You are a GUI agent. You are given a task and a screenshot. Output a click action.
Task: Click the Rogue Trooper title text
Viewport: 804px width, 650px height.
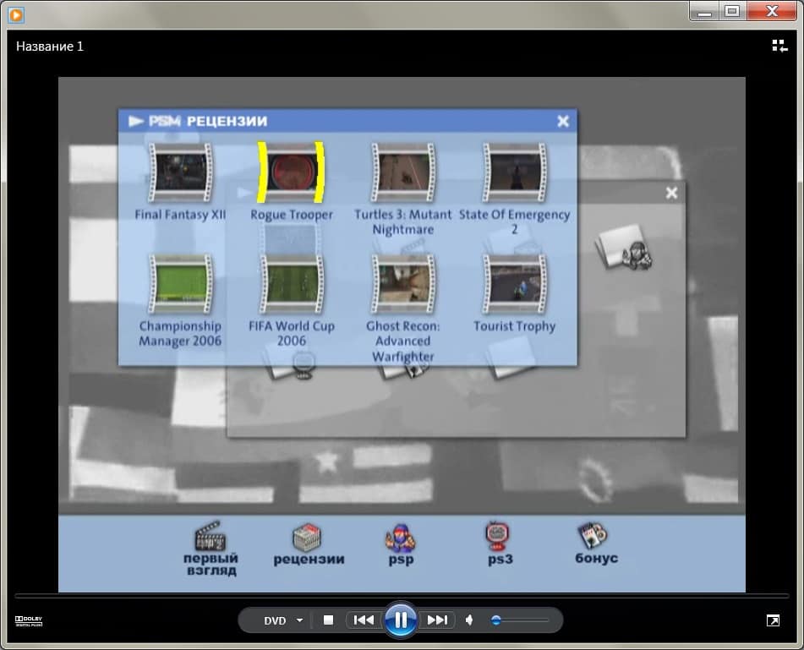(291, 215)
